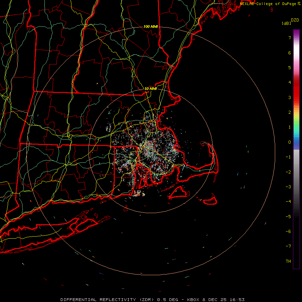302x302 pixels.
Task: Select the -2 dB scale label
Action: pos(288,172)
